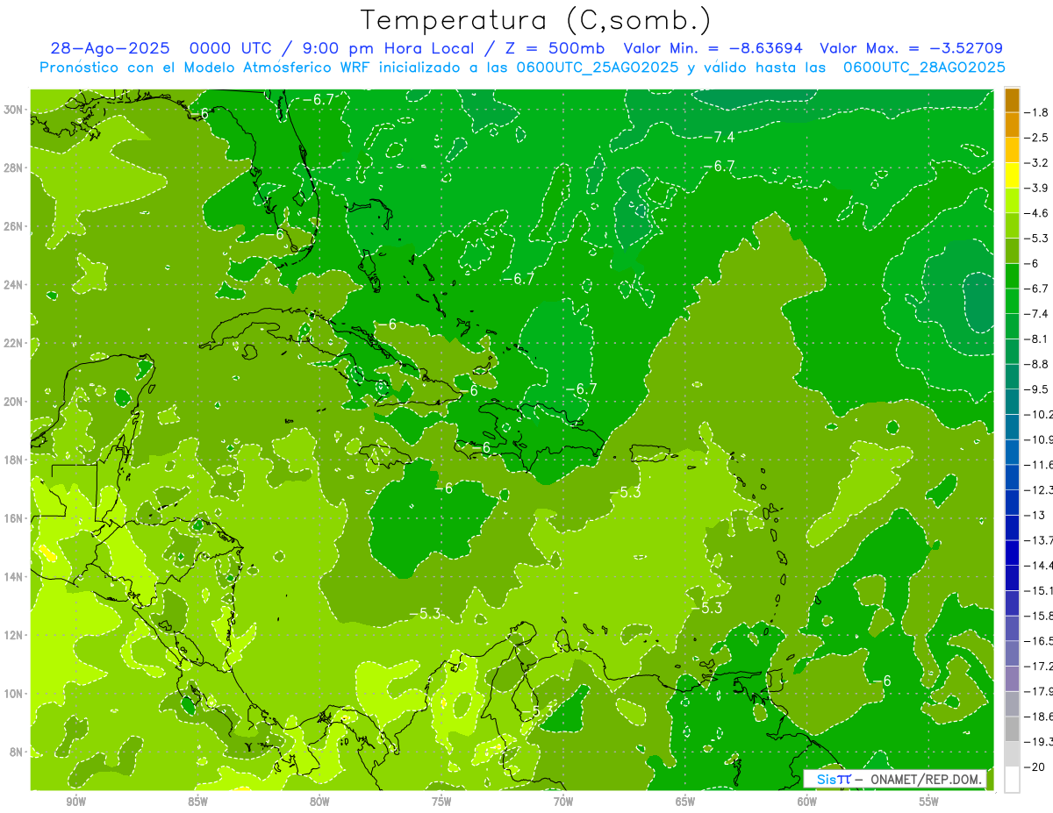Click the '-17.2' colorbar scale value

[1039, 667]
